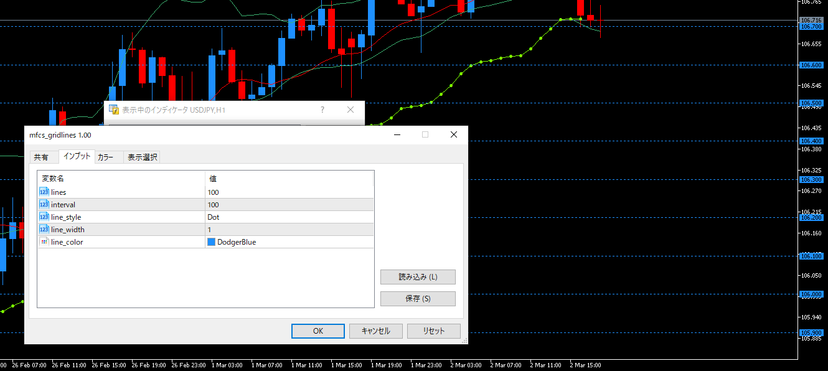
Task: Click the line_width row's integer icon
Action: point(44,229)
